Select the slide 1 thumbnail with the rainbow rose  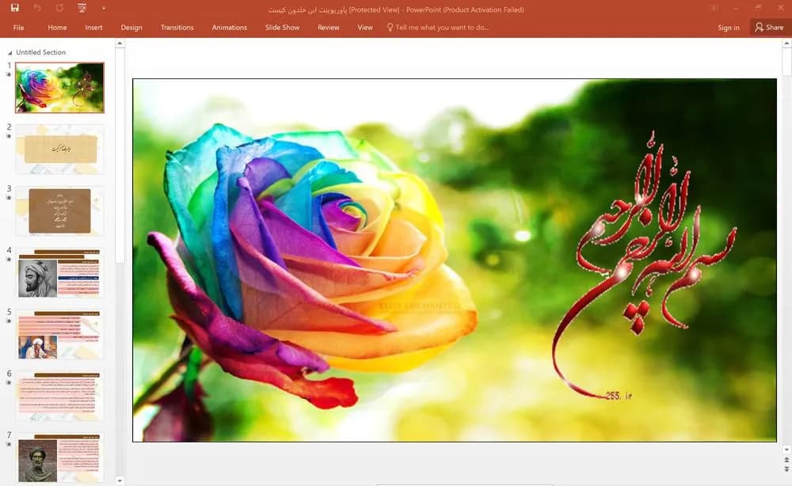[59, 87]
